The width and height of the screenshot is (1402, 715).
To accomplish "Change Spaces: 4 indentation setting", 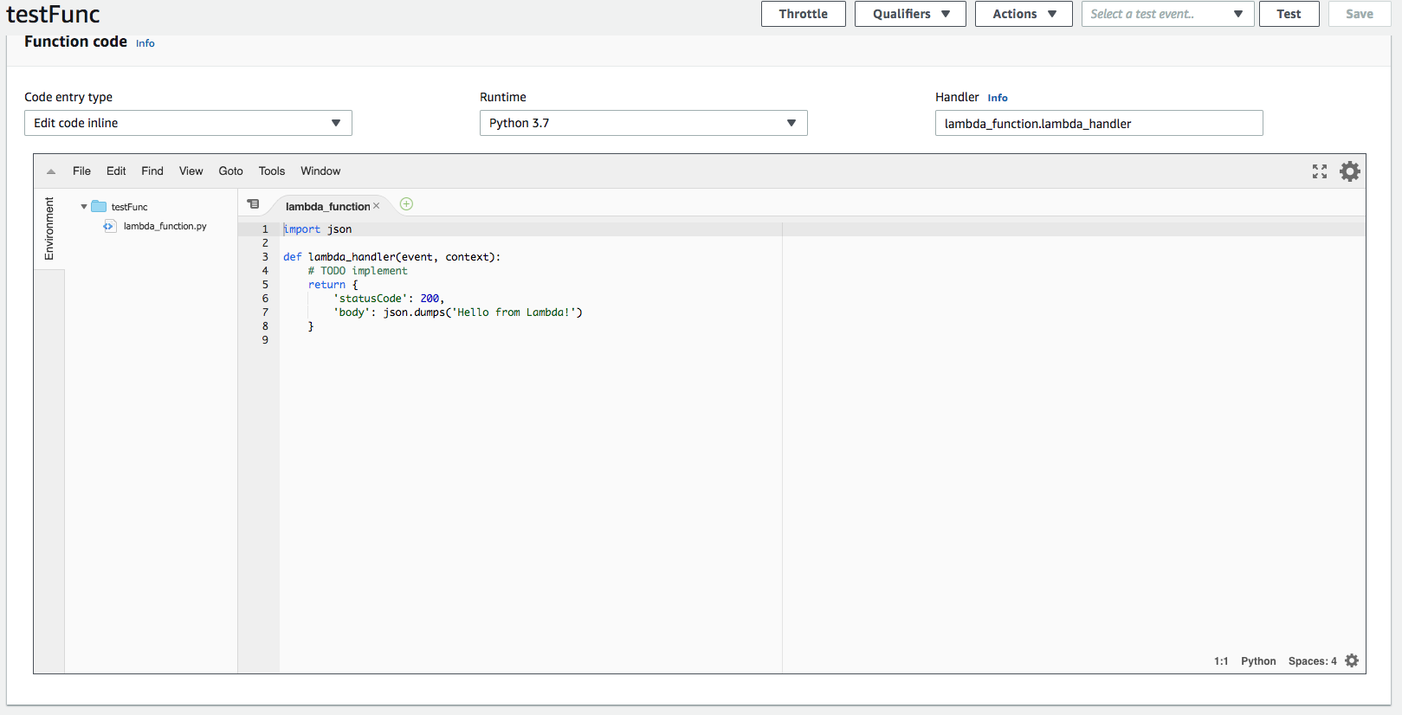I will pos(1312,661).
